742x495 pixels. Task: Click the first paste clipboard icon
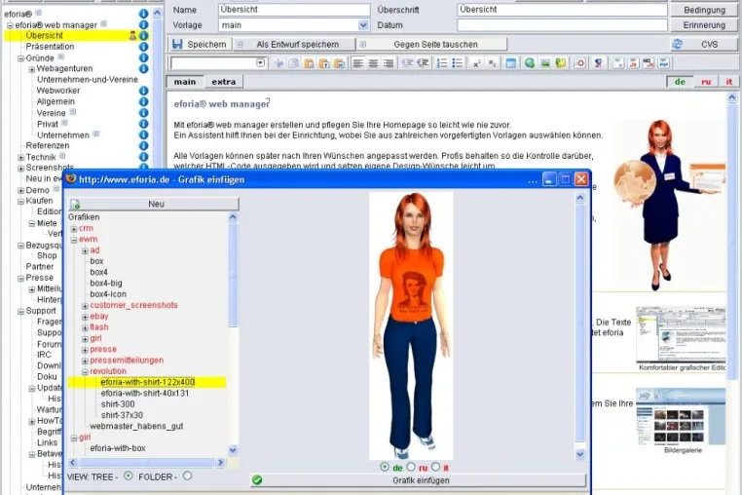click(x=309, y=63)
